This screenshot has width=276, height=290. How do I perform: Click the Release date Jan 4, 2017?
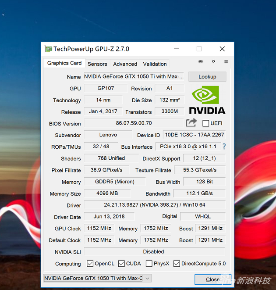[x=103, y=111]
